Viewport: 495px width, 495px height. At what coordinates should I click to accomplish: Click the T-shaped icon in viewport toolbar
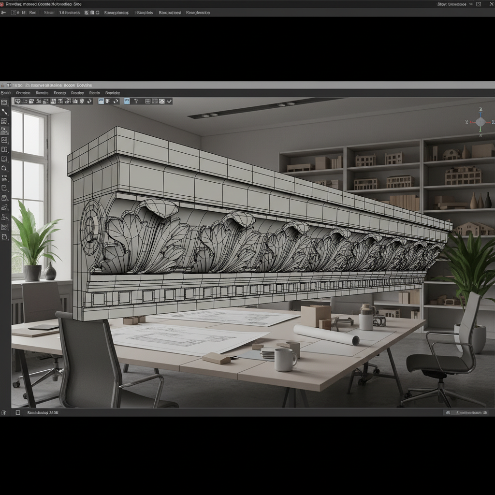coord(136,101)
